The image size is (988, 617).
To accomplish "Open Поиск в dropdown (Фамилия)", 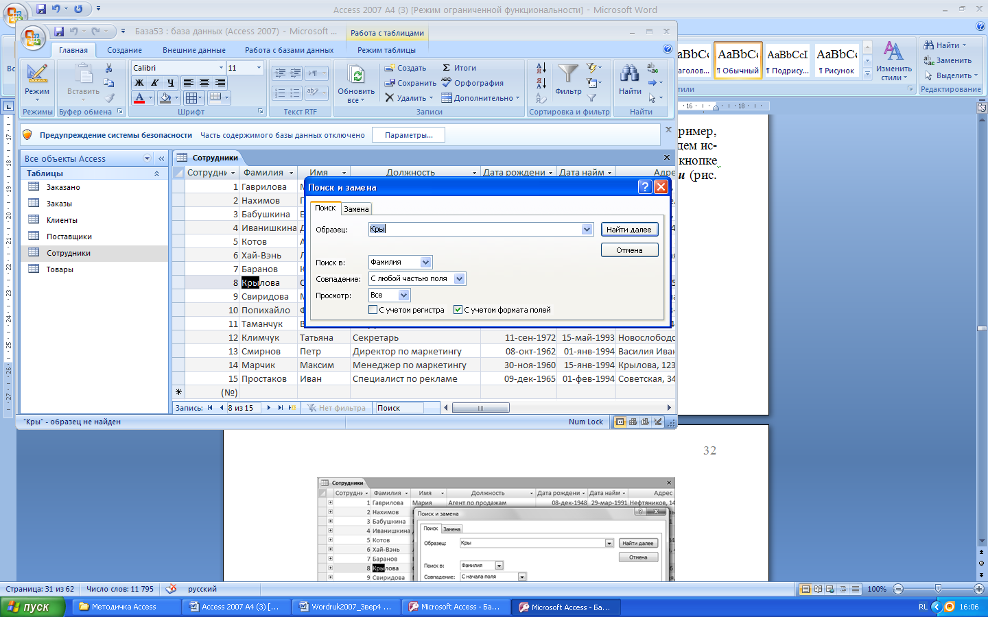I will click(425, 263).
